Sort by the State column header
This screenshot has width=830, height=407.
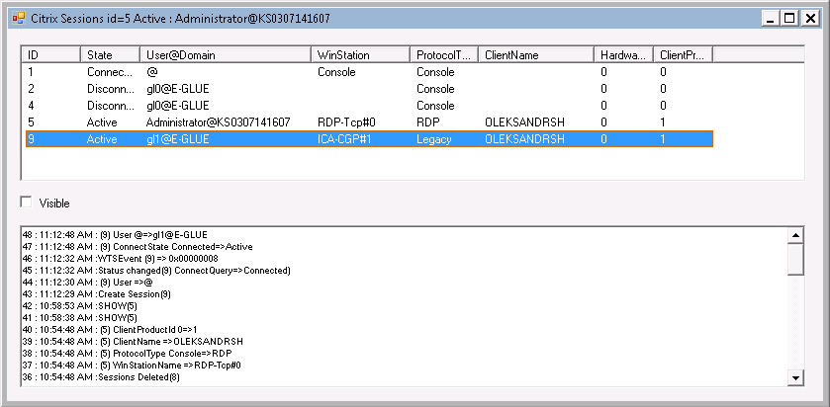pyautogui.click(x=110, y=55)
